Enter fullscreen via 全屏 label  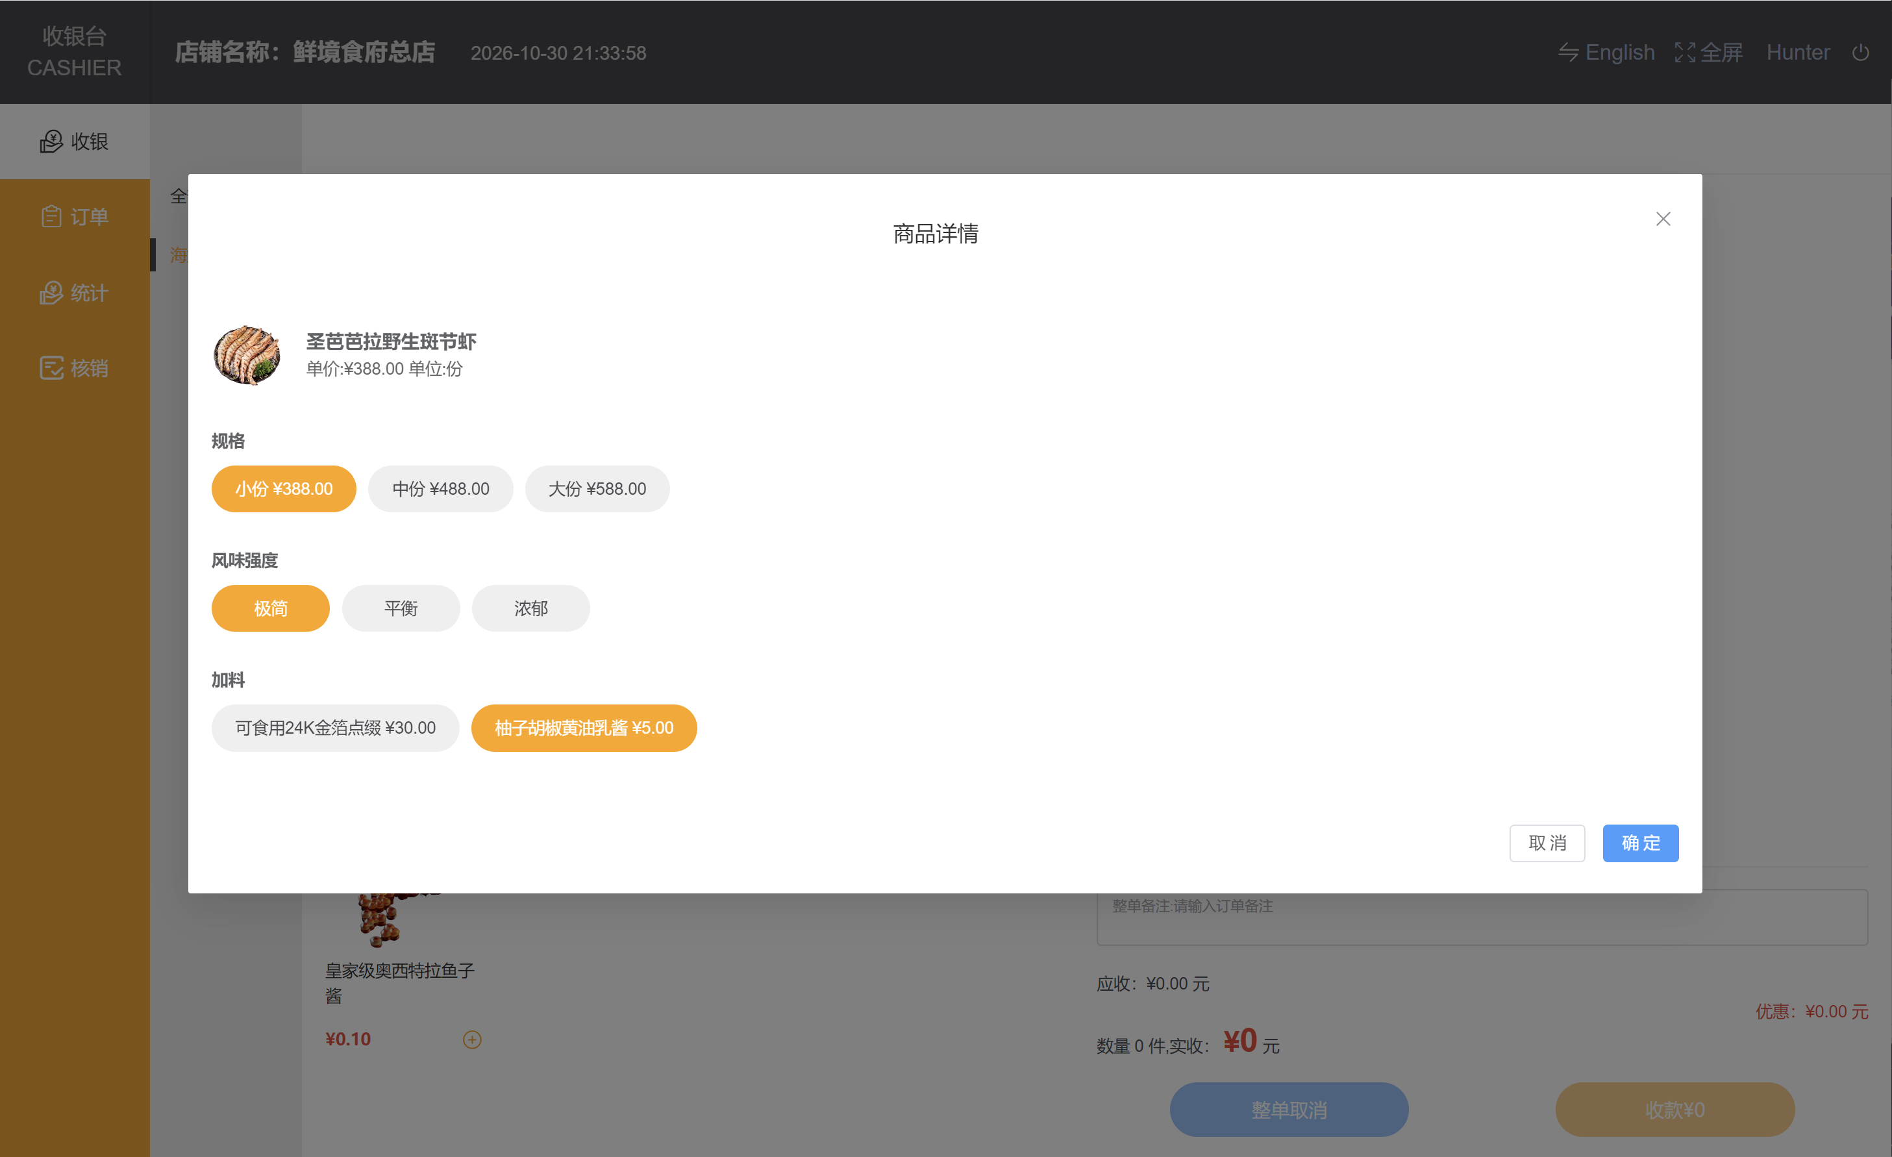coord(1721,52)
